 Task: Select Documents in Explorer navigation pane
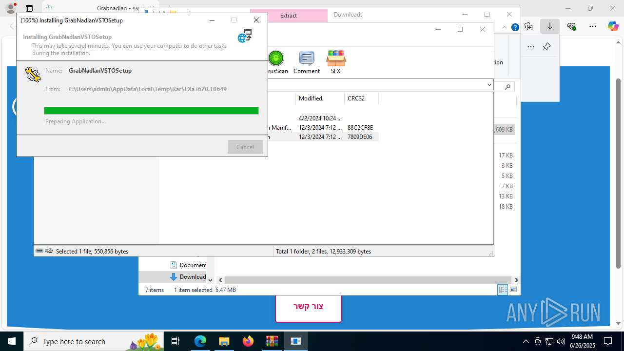click(188, 265)
